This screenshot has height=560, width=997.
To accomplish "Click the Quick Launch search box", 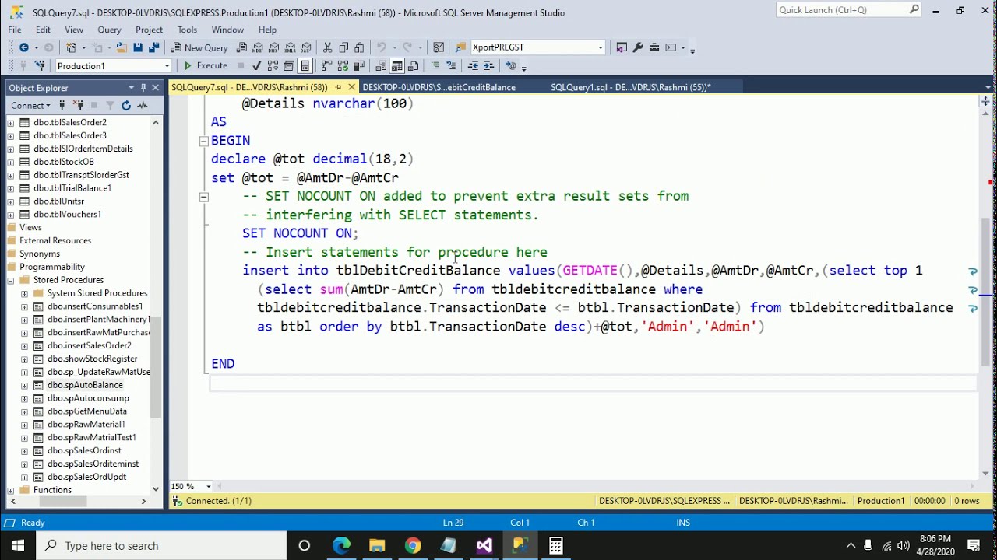I will click(x=849, y=10).
